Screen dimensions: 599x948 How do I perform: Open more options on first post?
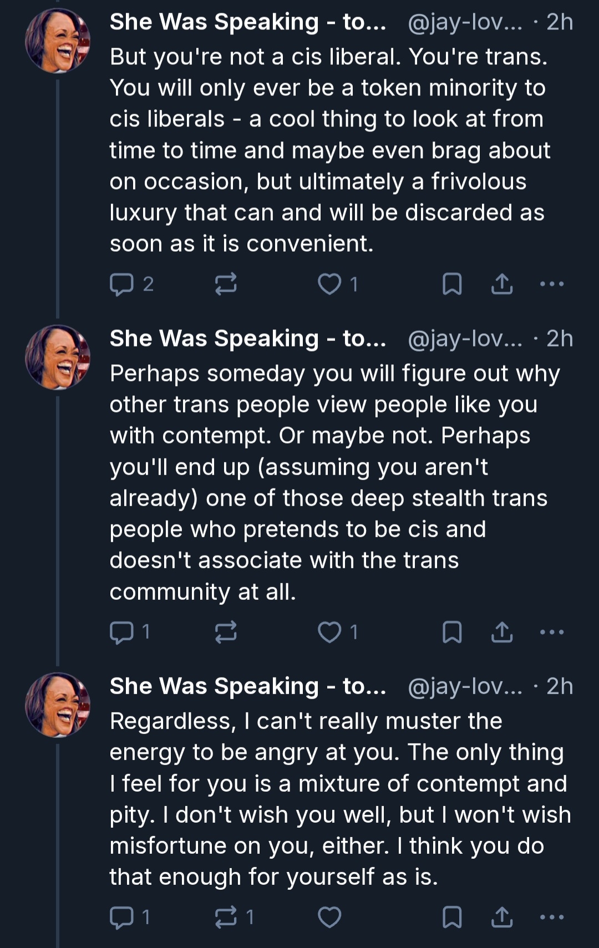[552, 284]
